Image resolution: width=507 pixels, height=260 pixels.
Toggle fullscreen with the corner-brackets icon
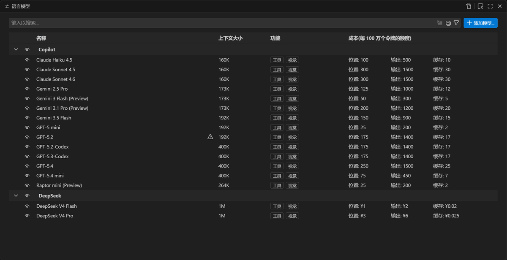[x=490, y=6]
